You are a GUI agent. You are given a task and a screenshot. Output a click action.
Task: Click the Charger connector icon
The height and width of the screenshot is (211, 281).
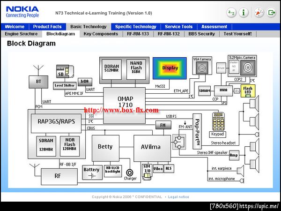pyautogui.click(x=129, y=173)
